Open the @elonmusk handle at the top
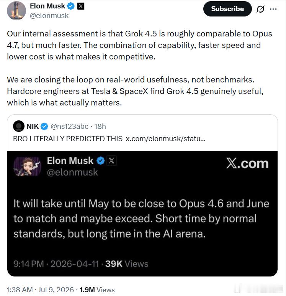Image resolution: width=286 pixels, height=296 pixels. click(x=49, y=16)
